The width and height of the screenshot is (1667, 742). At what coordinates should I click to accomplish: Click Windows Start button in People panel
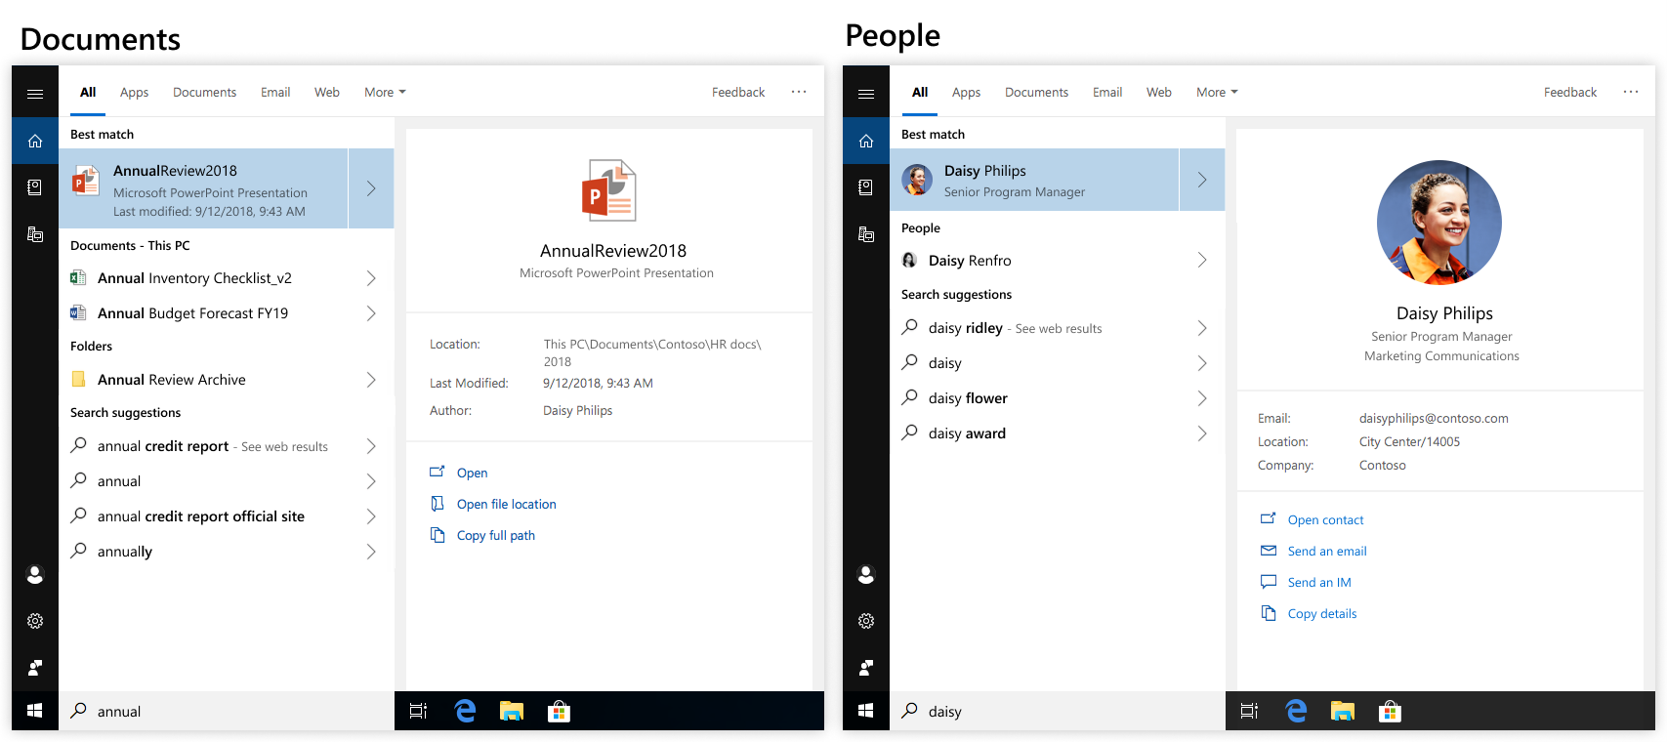coord(866,711)
